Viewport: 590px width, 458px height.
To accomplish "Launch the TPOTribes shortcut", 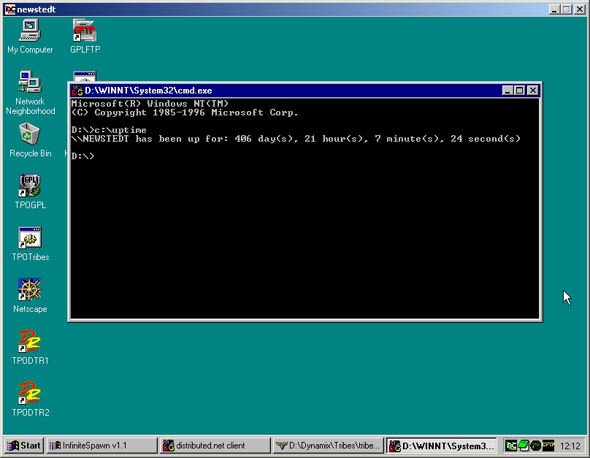I will coord(30,238).
